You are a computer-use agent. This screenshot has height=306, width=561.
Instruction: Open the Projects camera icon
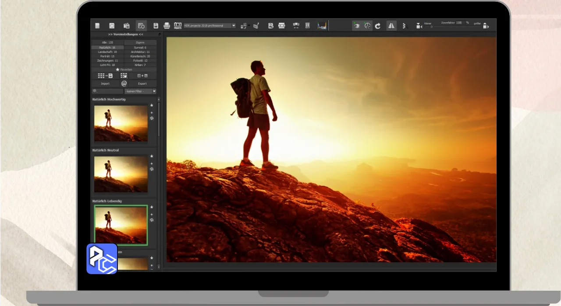tap(178, 26)
